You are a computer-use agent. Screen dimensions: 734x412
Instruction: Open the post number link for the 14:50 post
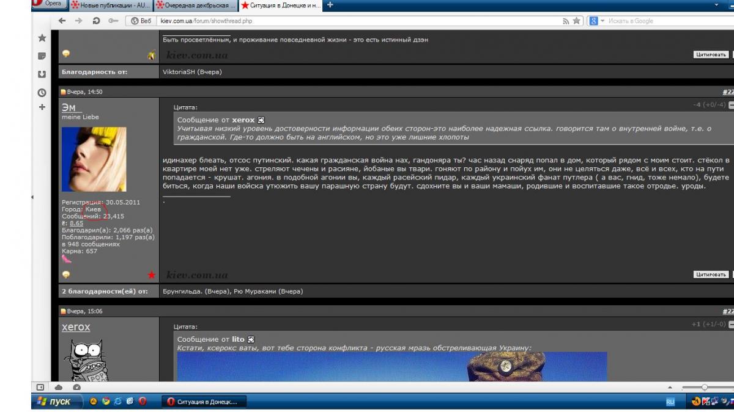pyautogui.click(x=728, y=92)
